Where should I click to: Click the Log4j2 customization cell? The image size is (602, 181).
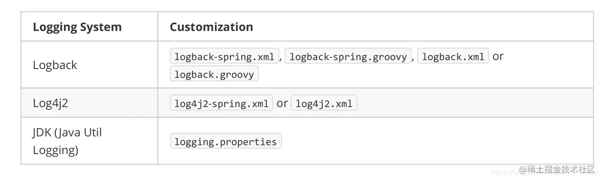point(375,103)
